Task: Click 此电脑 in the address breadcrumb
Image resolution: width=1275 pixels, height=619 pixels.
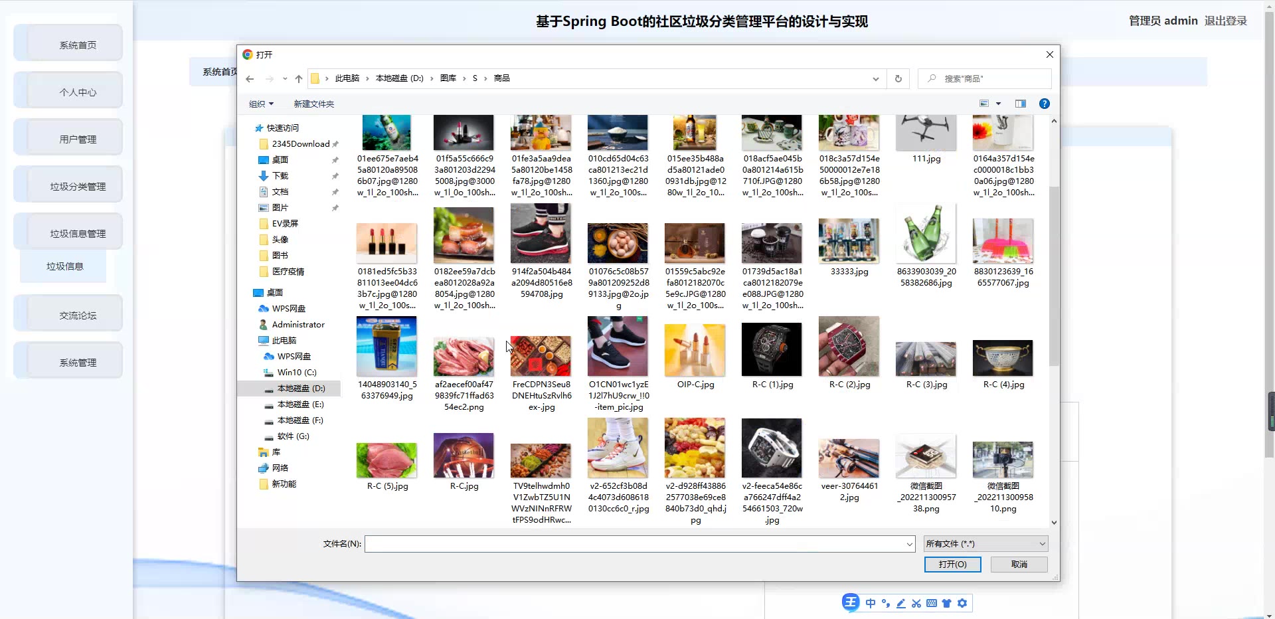Action: point(347,78)
